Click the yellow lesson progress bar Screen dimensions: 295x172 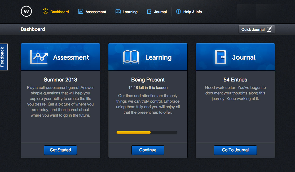[147, 132]
